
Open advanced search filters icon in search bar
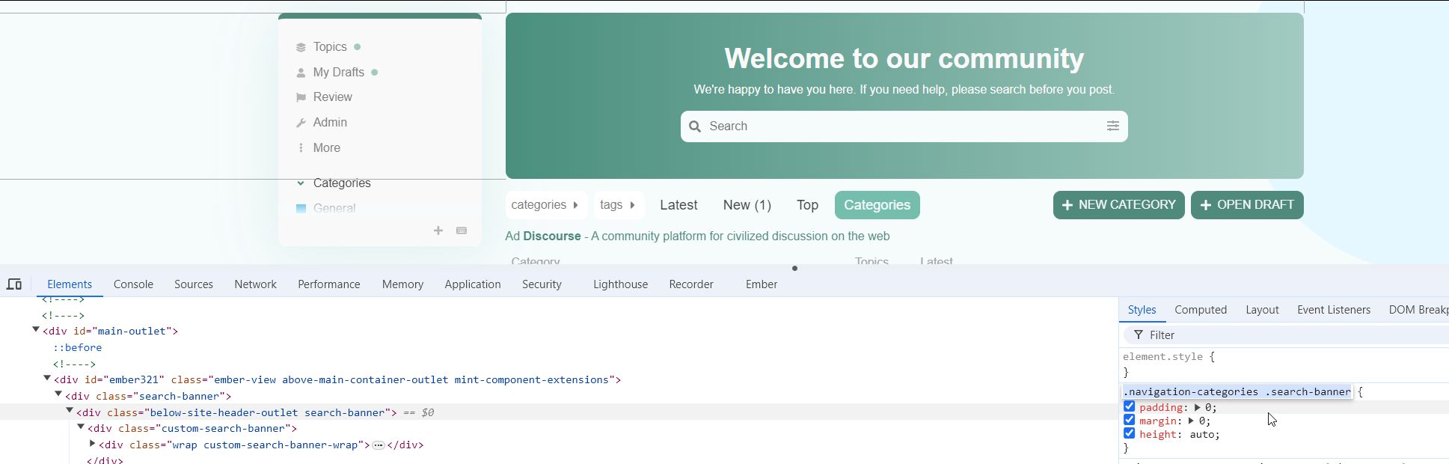[x=1112, y=126]
